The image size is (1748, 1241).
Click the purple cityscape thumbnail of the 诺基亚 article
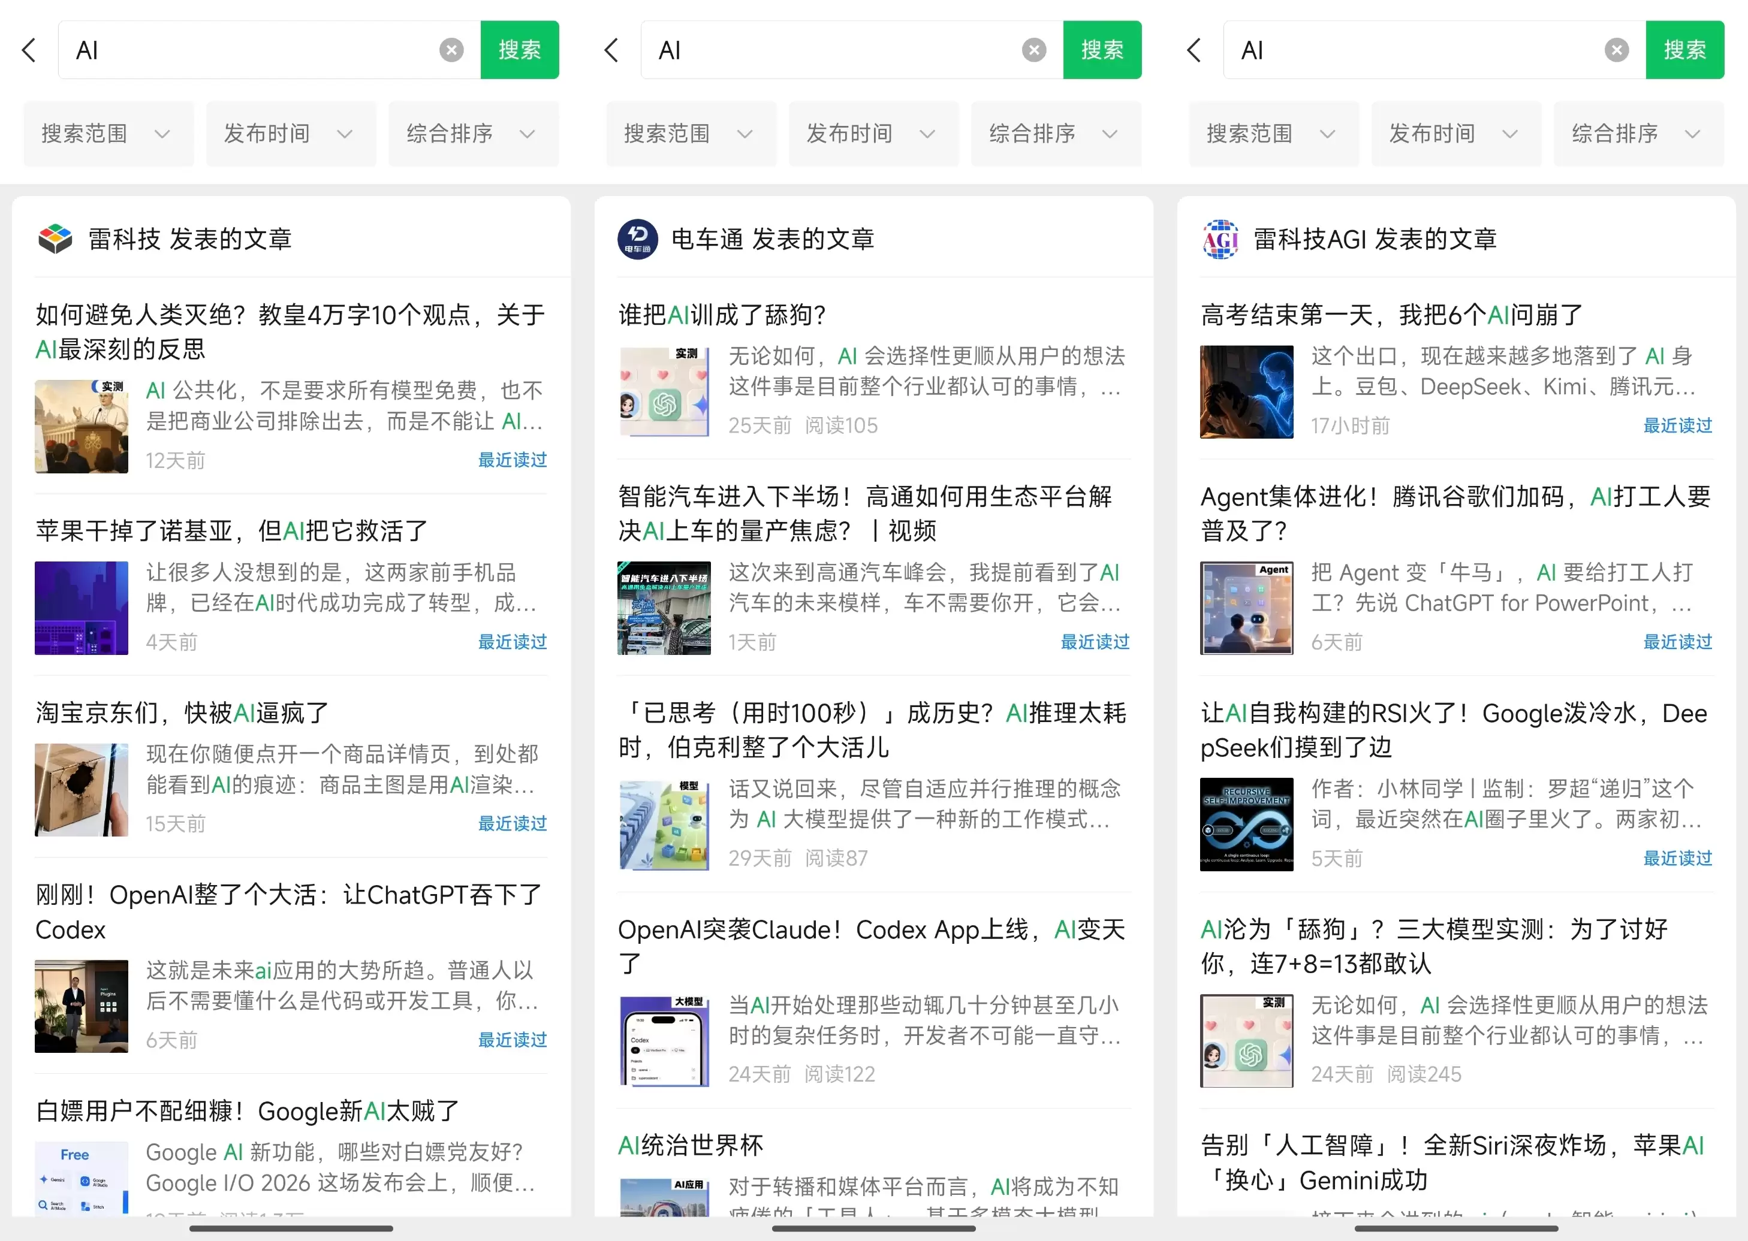(82, 608)
